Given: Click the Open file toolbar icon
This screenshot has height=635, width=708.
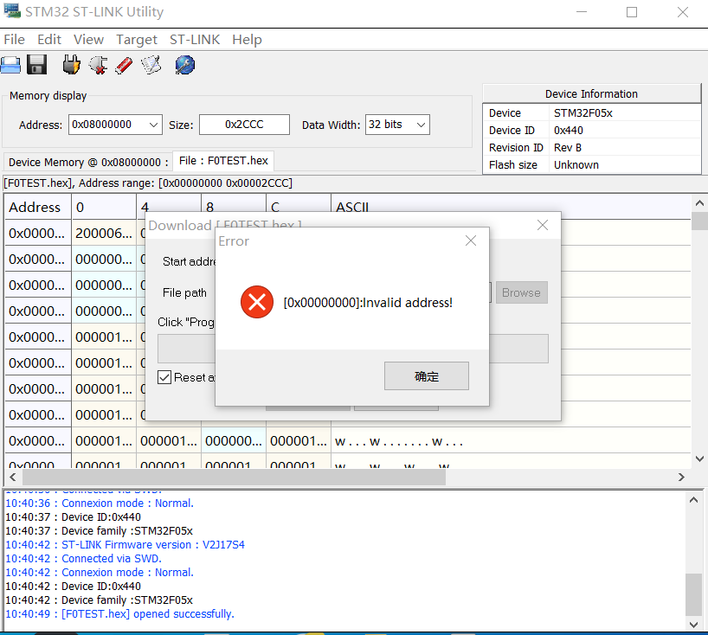Looking at the screenshot, I should click(x=10, y=65).
